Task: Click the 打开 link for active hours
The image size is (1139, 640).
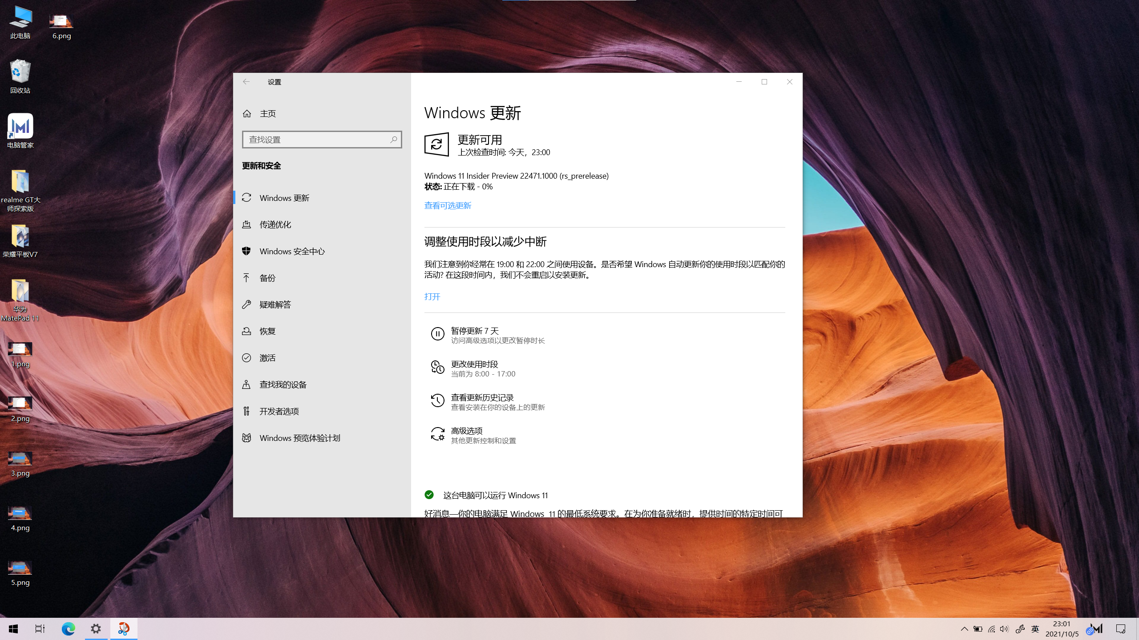Action: click(x=432, y=296)
